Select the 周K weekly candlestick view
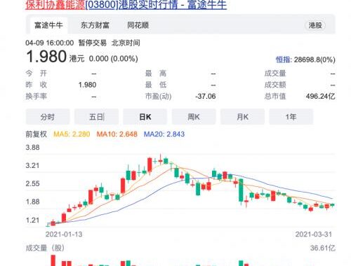 pos(194,117)
